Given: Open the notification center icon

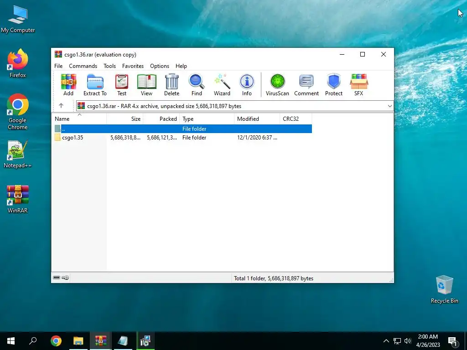Looking at the screenshot, I should (x=453, y=341).
